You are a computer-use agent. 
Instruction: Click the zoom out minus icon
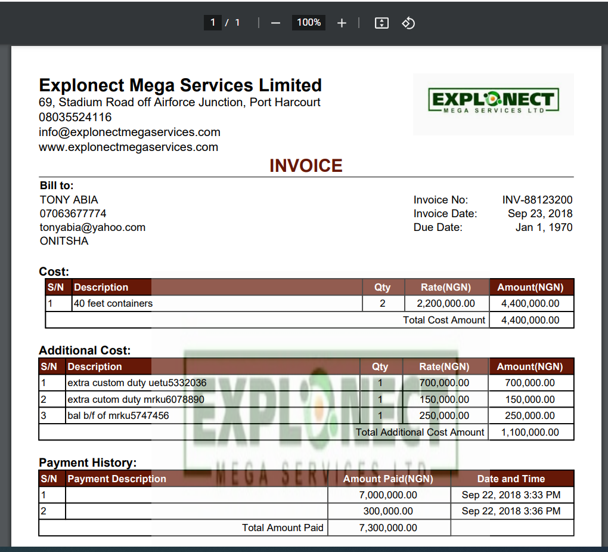click(x=275, y=23)
